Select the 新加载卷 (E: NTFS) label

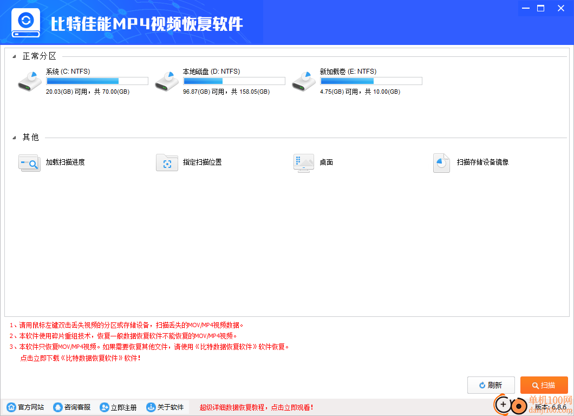pyautogui.click(x=348, y=71)
